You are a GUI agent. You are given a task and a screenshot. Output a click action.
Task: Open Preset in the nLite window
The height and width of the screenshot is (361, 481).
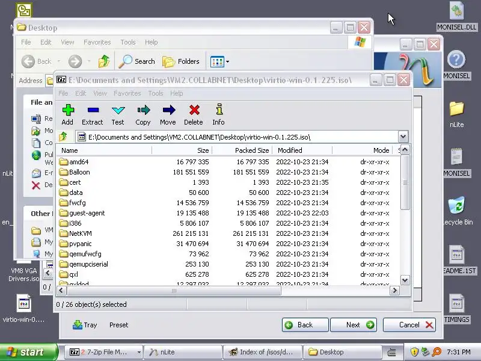[118, 325]
